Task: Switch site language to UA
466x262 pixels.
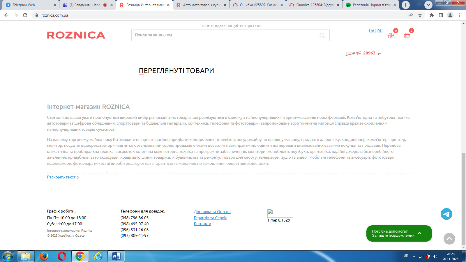Action: tap(372, 31)
